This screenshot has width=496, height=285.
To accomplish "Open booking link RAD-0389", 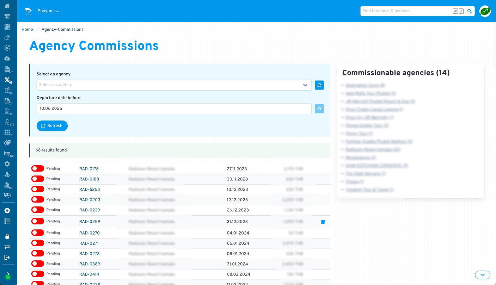I will click(x=90, y=264).
